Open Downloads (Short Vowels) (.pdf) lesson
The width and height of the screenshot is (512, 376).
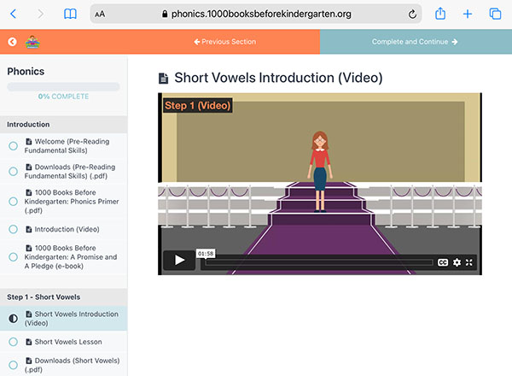[x=73, y=365]
